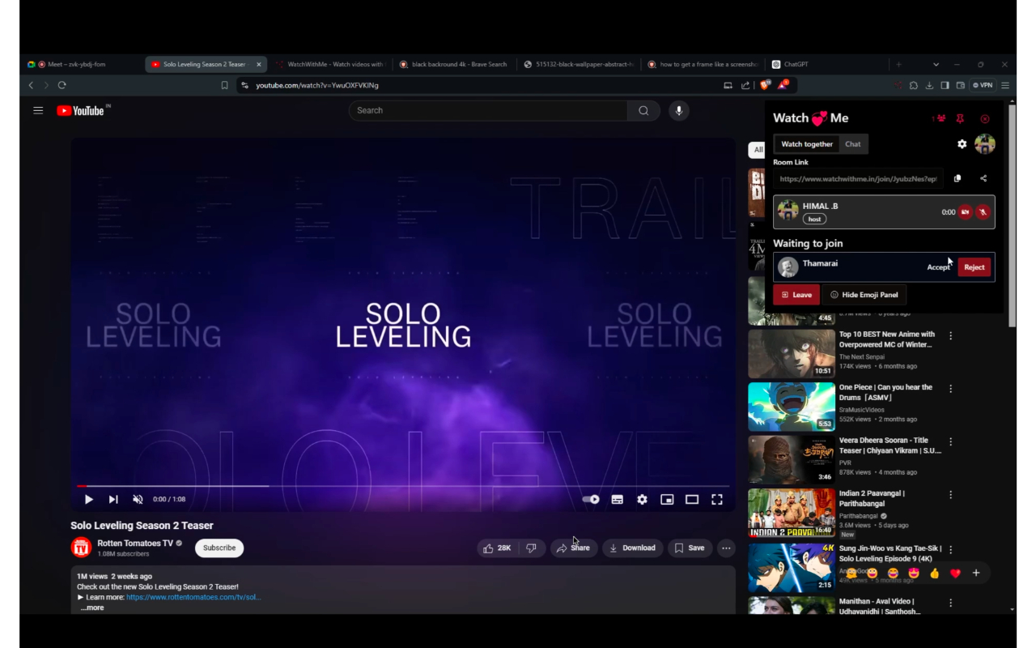Open the black background 4k Brave Search tab
This screenshot has width=1036, height=648.
[453, 65]
